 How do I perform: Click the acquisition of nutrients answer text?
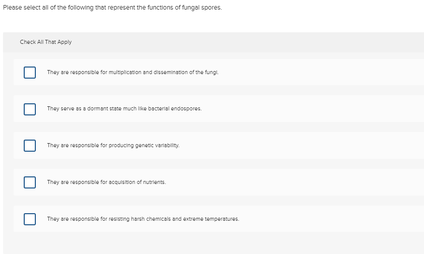point(107,182)
